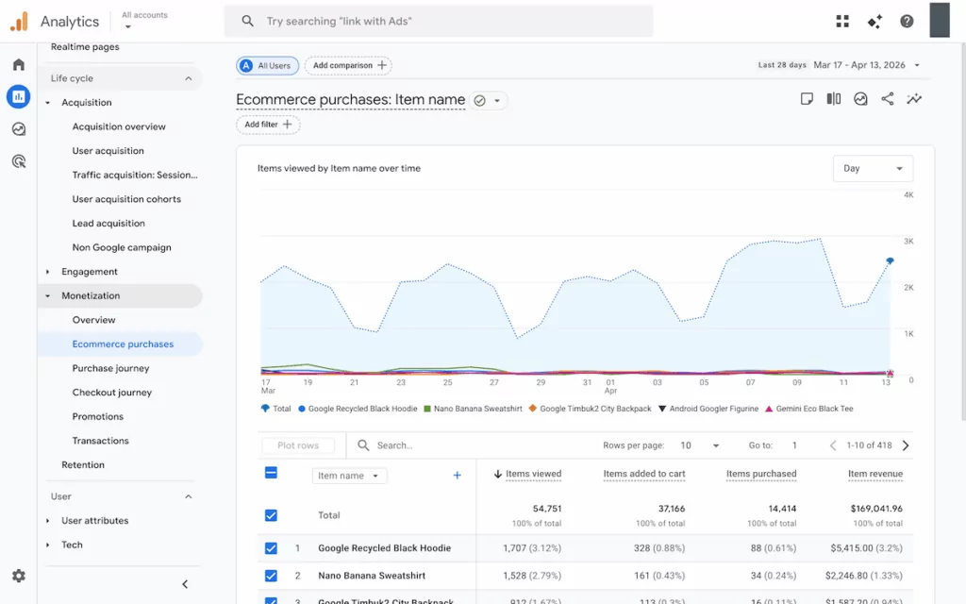The width and height of the screenshot is (966, 604).
Task: Open the date range dropdown Mar 17 - Apr 13
Action: pyautogui.click(x=867, y=65)
